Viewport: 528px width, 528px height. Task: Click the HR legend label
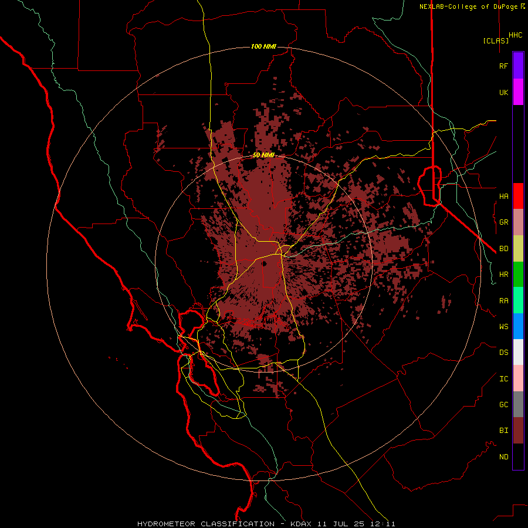pos(503,275)
